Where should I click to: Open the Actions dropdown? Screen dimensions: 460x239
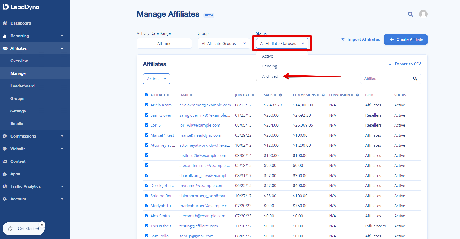click(157, 79)
